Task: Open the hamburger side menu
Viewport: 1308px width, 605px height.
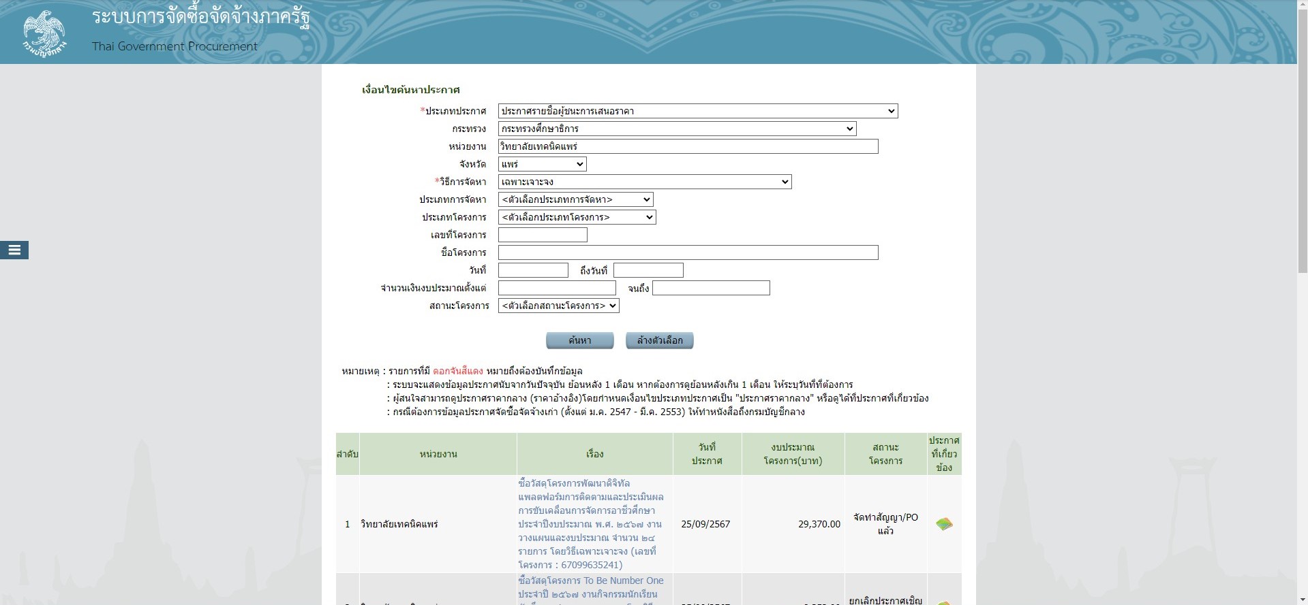Action: click(x=14, y=250)
